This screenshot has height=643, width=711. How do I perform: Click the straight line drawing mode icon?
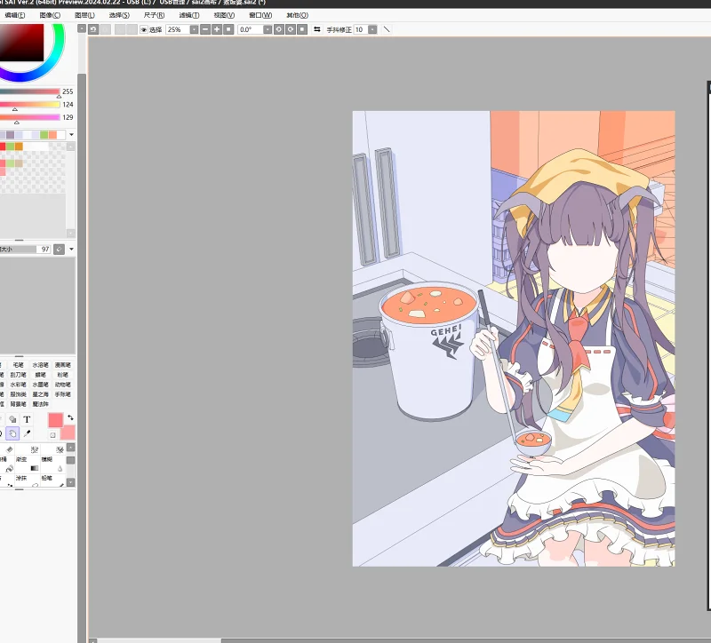coord(387,29)
